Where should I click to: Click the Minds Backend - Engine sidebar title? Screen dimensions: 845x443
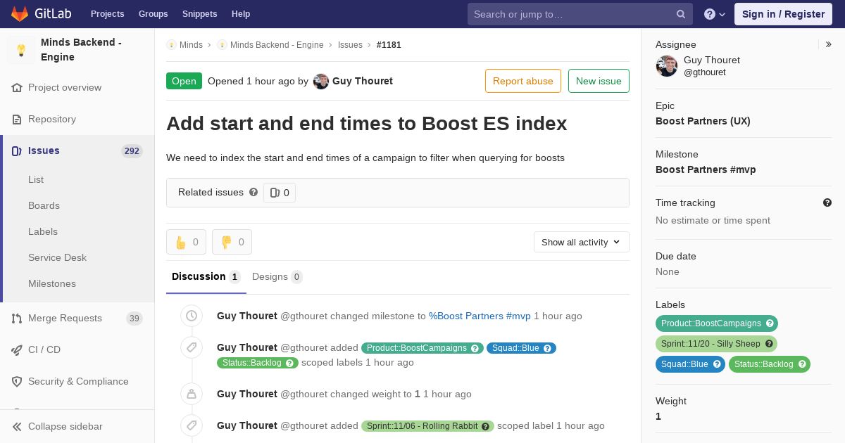(x=81, y=50)
